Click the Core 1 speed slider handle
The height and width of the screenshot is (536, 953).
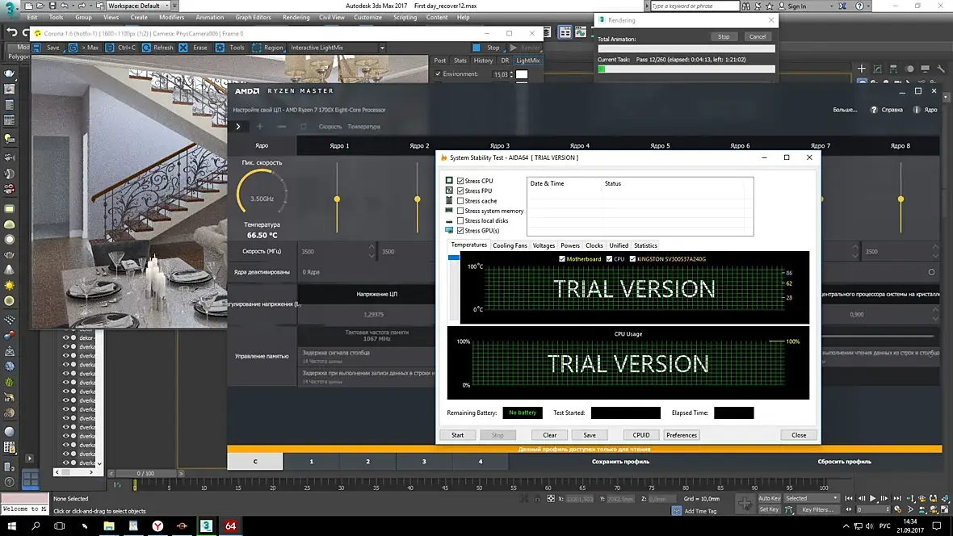337,199
